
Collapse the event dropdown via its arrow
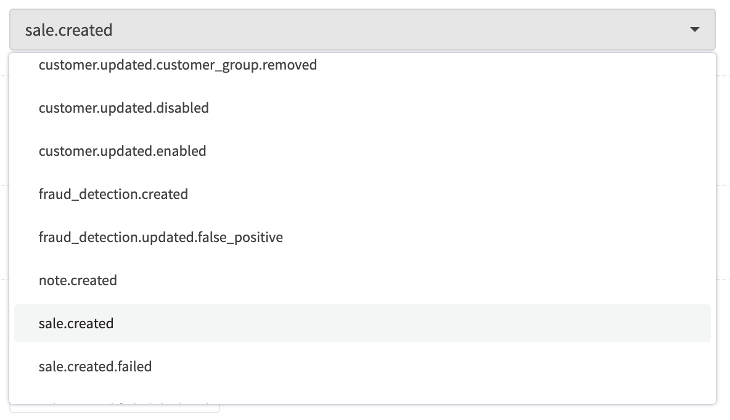pyautogui.click(x=694, y=30)
